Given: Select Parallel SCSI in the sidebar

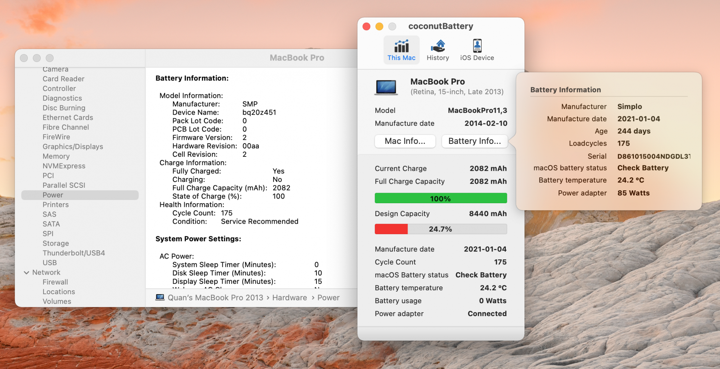Looking at the screenshot, I should click(x=64, y=185).
